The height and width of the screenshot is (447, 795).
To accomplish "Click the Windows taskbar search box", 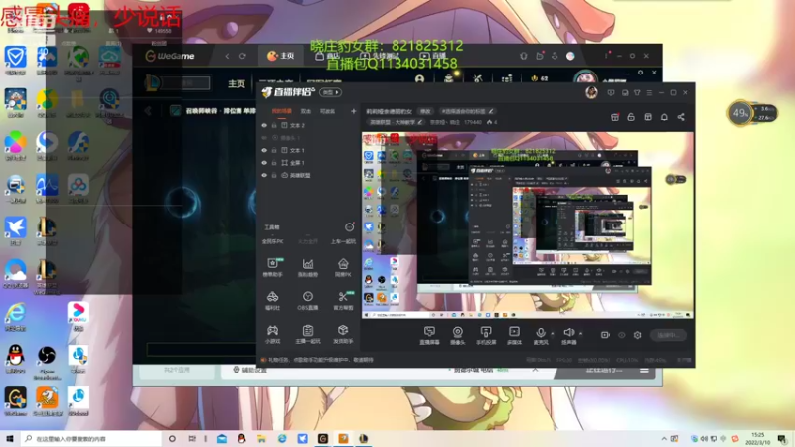I will (91, 439).
